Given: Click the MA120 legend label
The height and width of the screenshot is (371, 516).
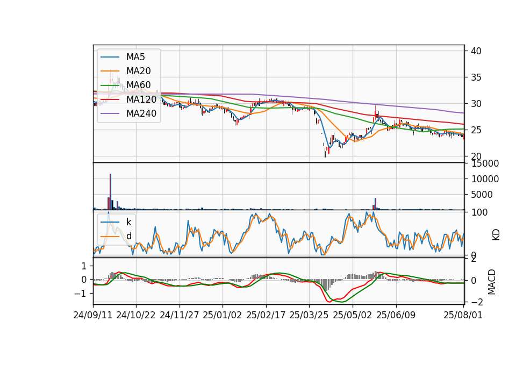Looking at the screenshot, I should [x=141, y=99].
